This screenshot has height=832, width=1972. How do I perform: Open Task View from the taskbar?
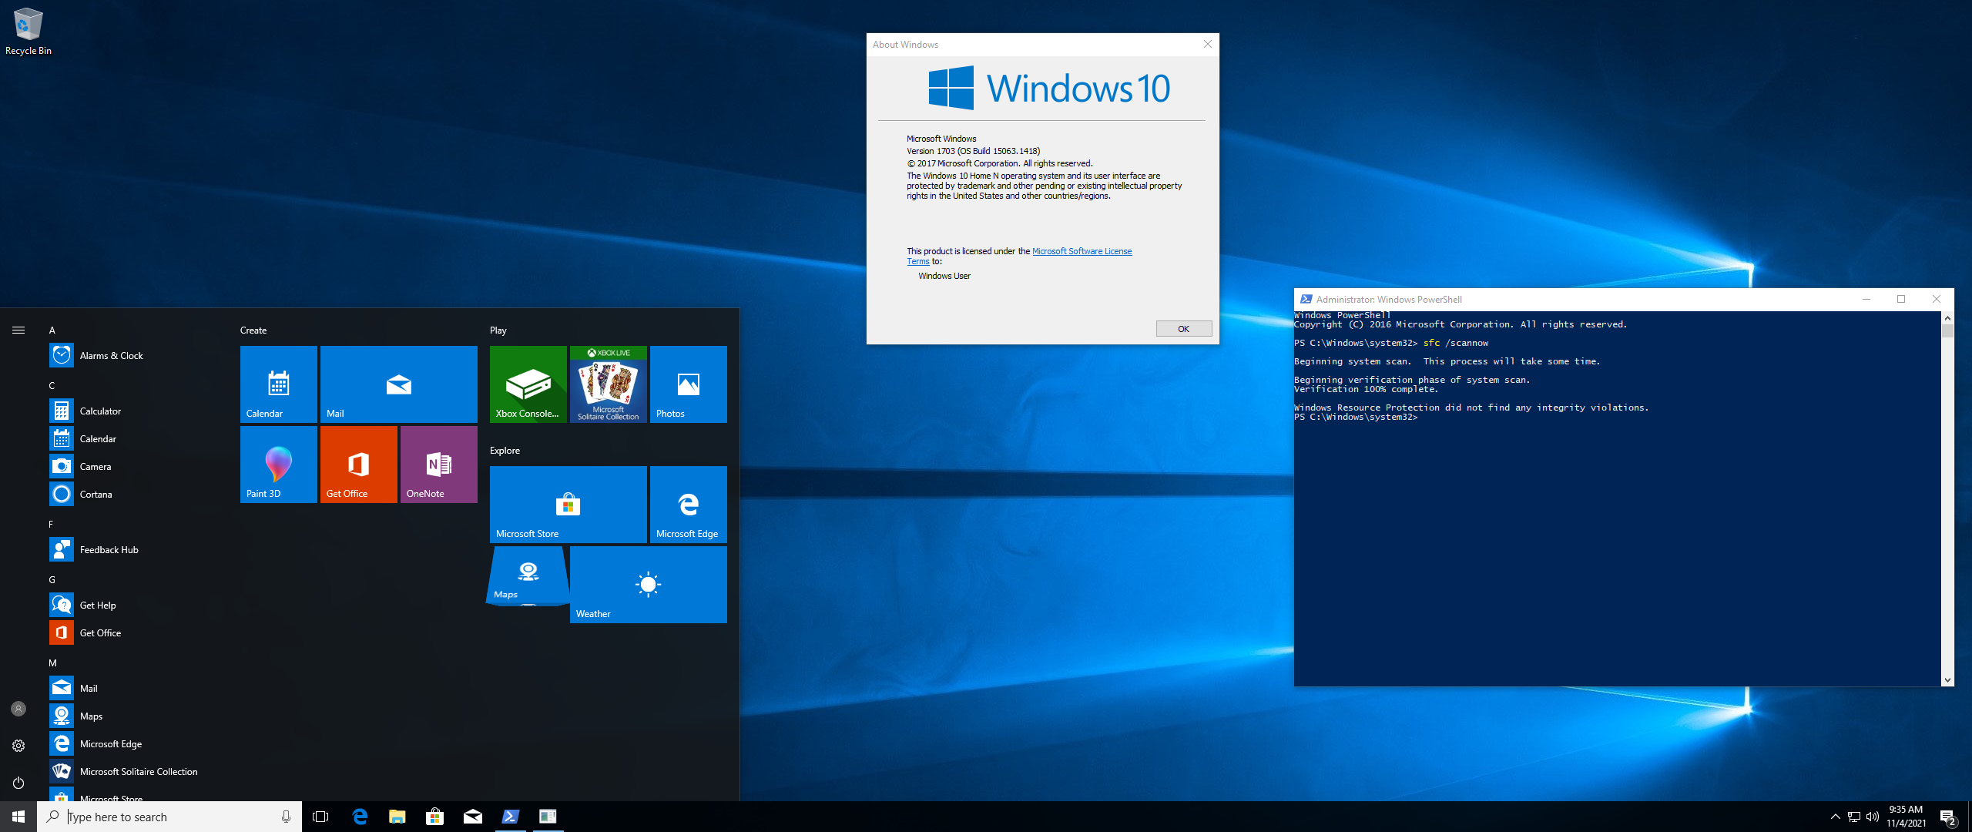coord(320,817)
